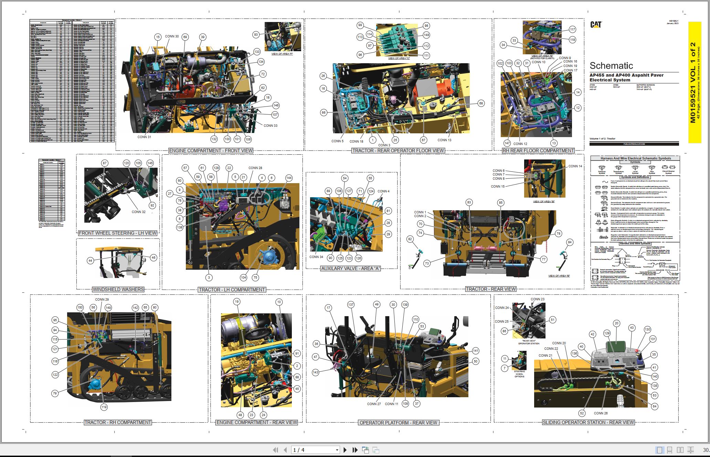Viewport: 710px width, 457px height.
Task: Click 'WINDSHIELD WASHERS' label
Action: [118, 289]
